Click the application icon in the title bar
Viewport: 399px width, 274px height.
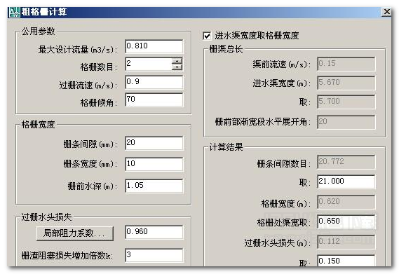[x=14, y=12]
